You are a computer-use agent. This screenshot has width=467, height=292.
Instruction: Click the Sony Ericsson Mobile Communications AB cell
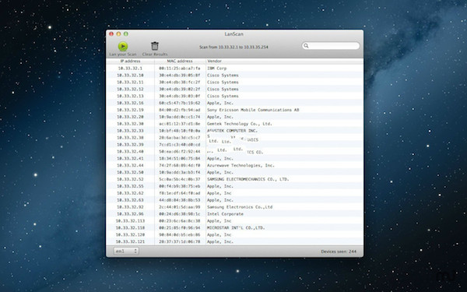tap(253, 110)
